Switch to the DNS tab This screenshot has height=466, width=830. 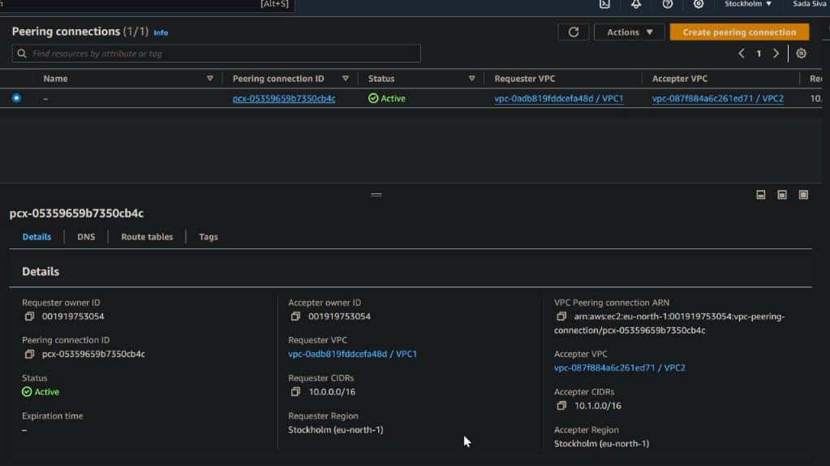pyautogui.click(x=86, y=237)
